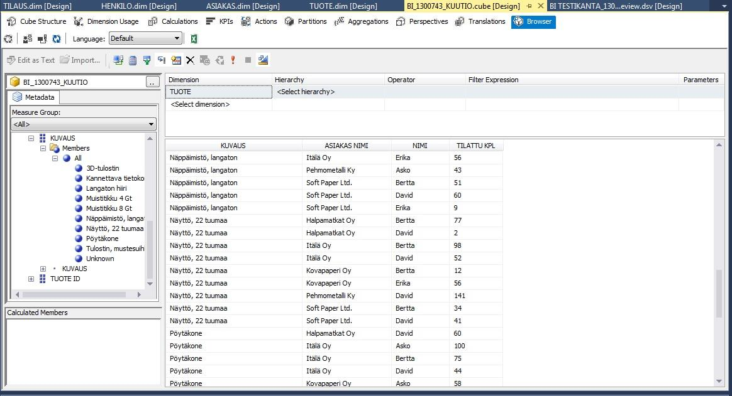Screen dimensions: 732x396
Task: Click the Analyze in Excel icon
Action: [x=194, y=39]
